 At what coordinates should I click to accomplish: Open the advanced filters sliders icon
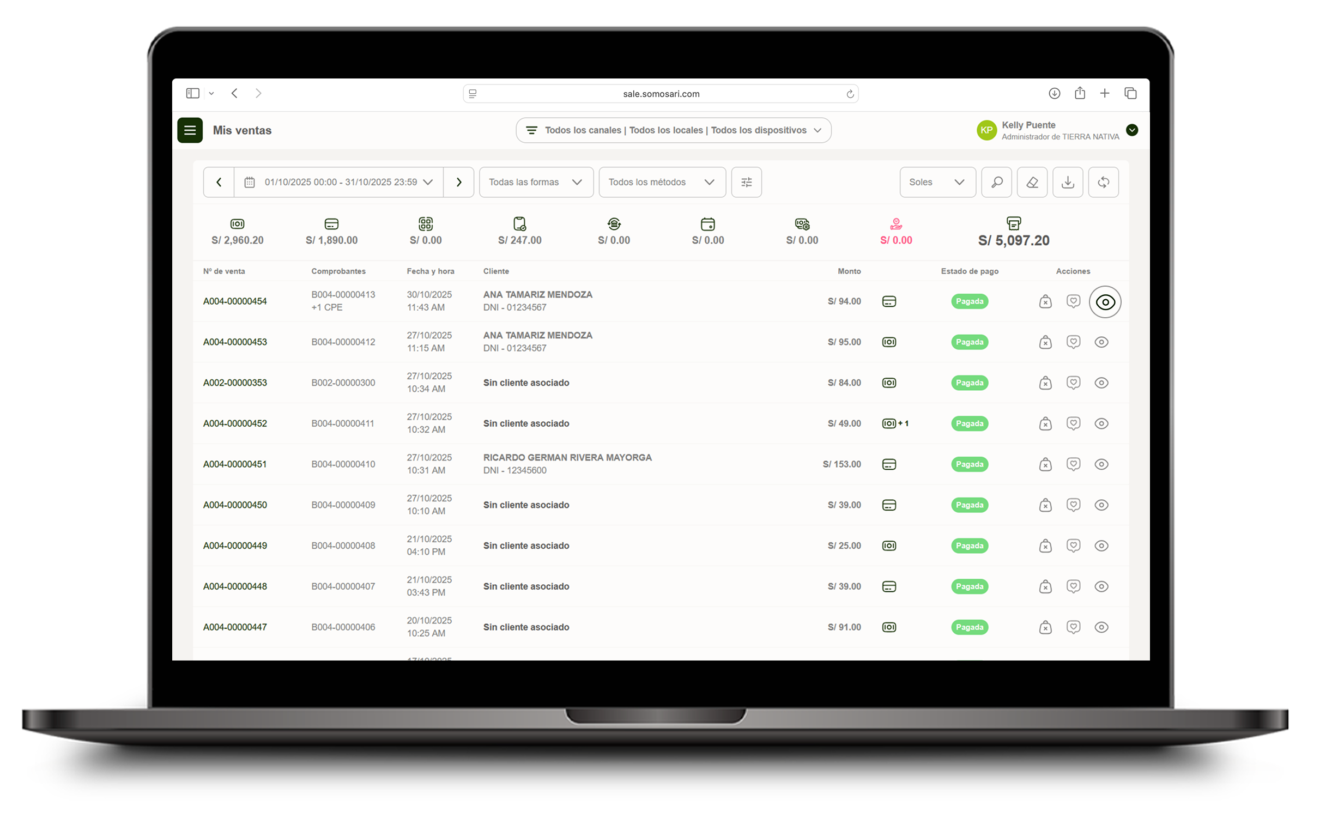click(x=747, y=182)
